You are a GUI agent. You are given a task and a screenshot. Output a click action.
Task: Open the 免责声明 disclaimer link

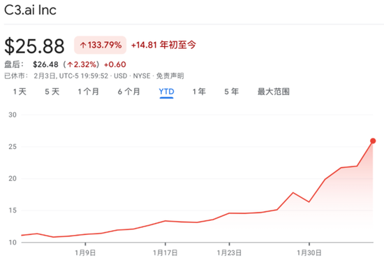[170, 76]
